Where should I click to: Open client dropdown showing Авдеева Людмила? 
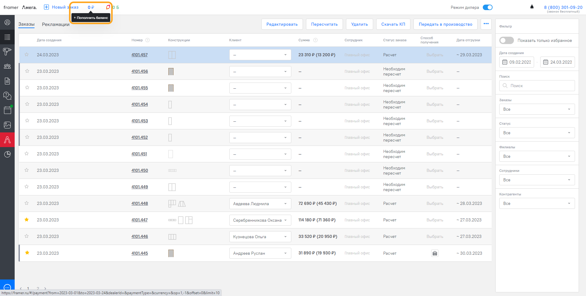click(x=260, y=204)
